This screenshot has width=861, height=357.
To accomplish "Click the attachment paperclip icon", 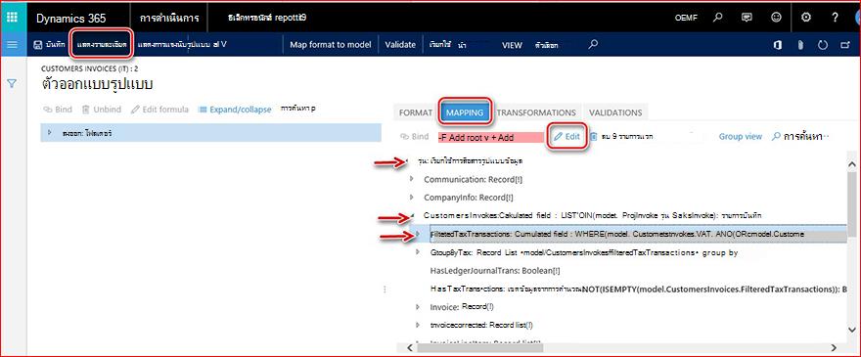I will coord(800,45).
